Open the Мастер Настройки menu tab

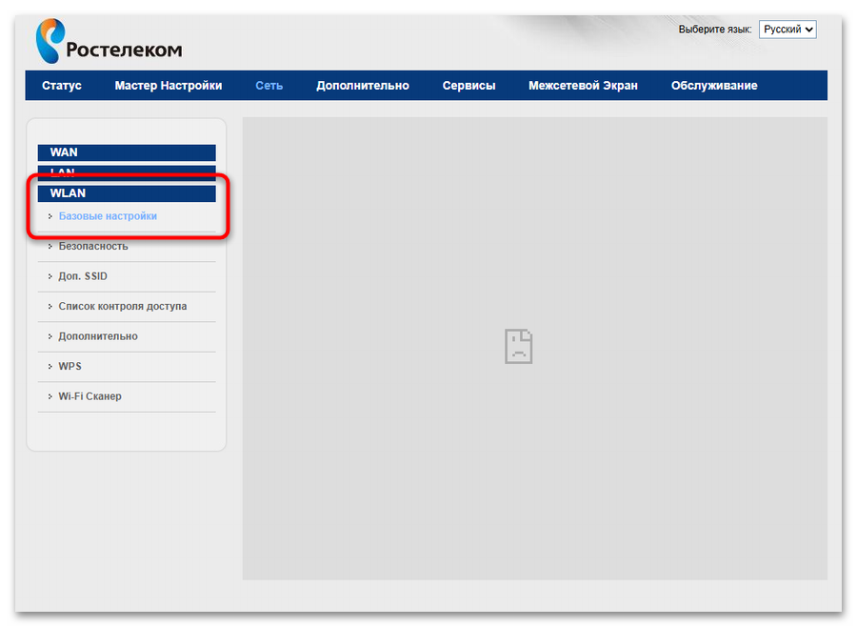click(169, 86)
